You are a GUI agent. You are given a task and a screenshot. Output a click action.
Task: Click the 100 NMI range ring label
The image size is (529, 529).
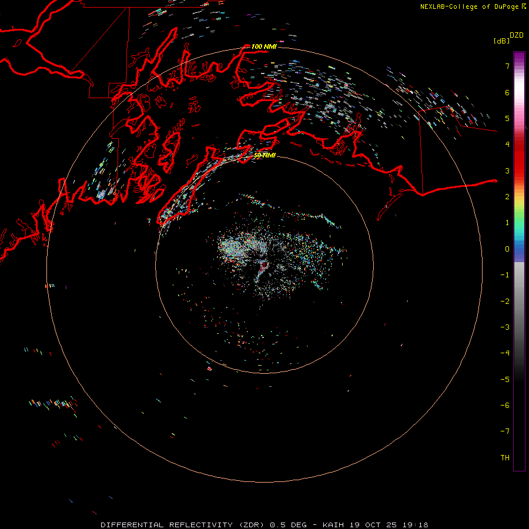click(x=264, y=46)
